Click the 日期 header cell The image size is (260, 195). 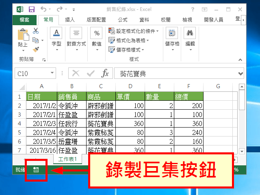[x=41, y=97]
